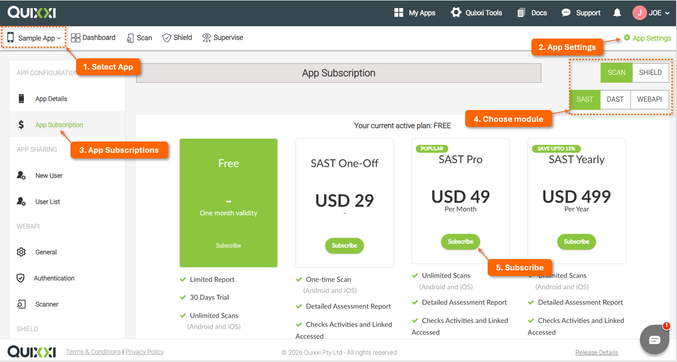This screenshot has width=677, height=362.
Task: Click the Supervise eye icon
Action: pyautogui.click(x=206, y=38)
